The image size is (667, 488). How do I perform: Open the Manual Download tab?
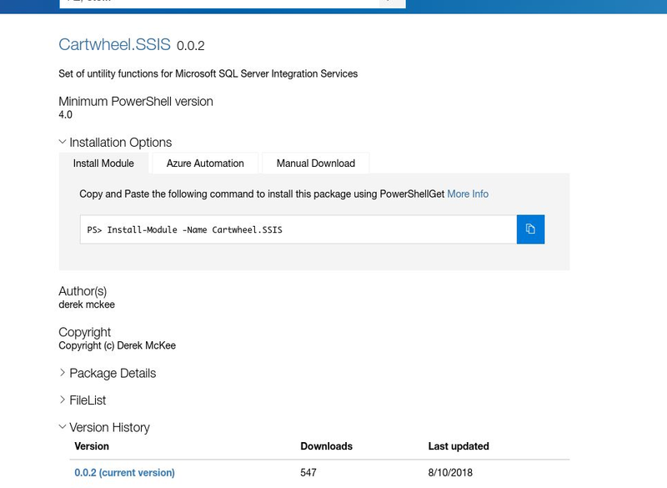click(316, 164)
